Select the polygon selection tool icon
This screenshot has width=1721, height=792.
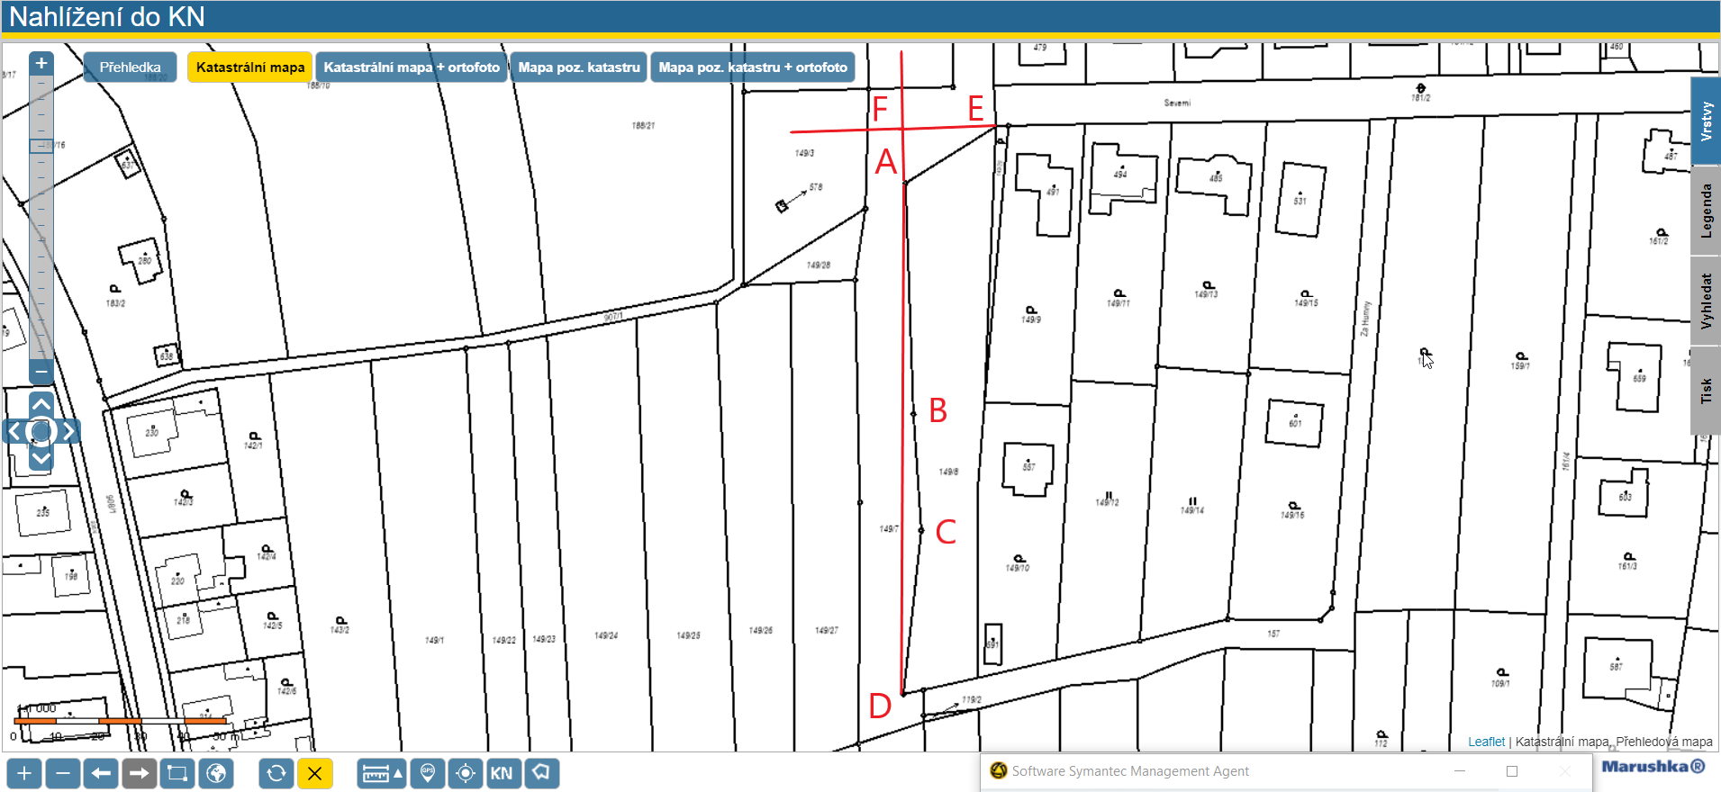coord(541,773)
